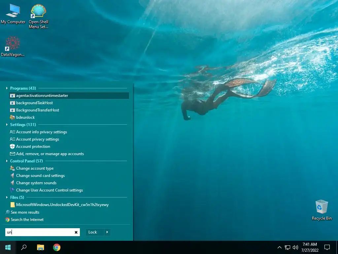Click the User Account Control flag icon

pos(13,190)
